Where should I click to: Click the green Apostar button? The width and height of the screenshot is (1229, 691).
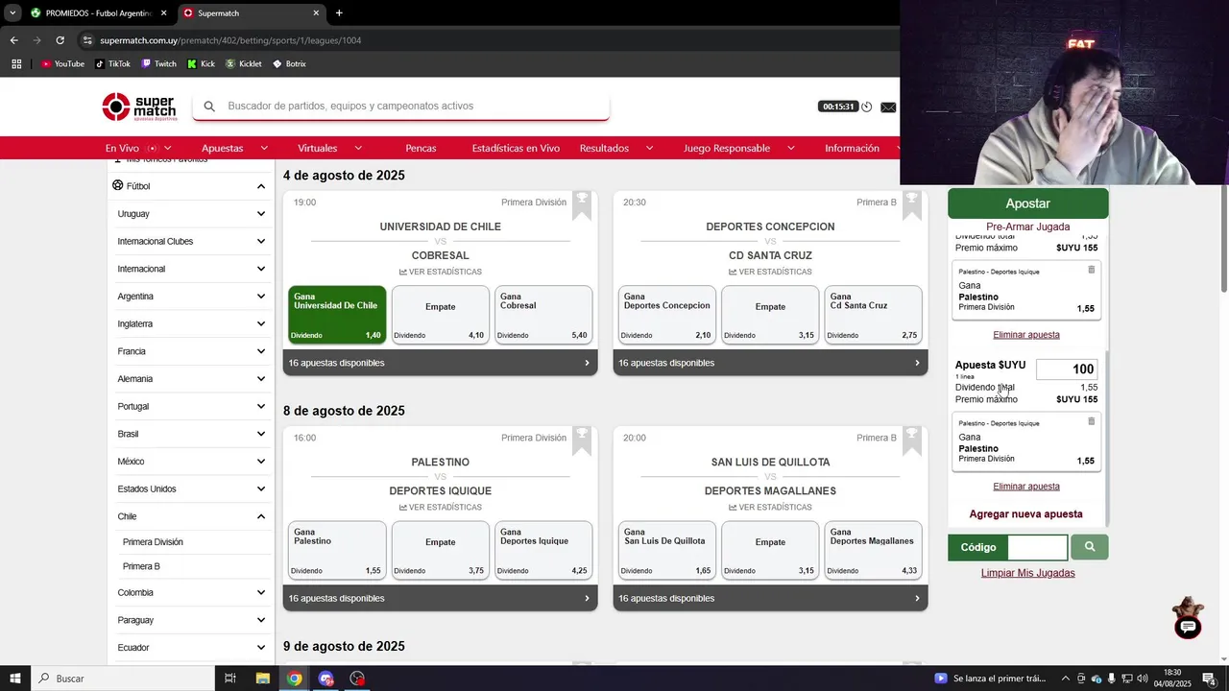pyautogui.click(x=1027, y=203)
